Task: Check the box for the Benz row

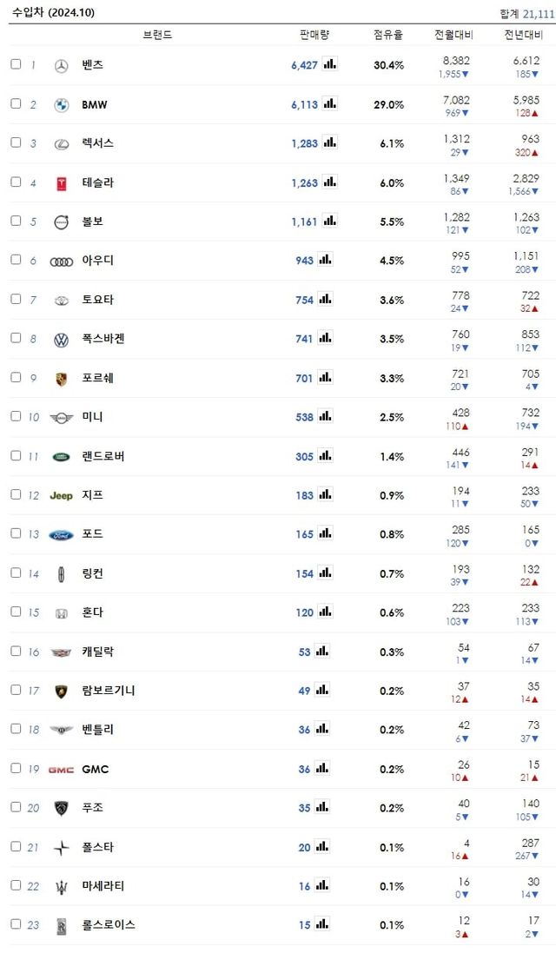Action: click(x=16, y=64)
